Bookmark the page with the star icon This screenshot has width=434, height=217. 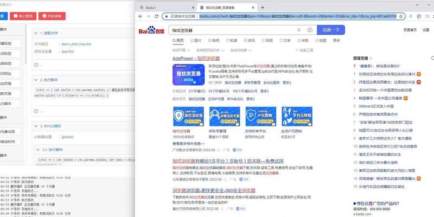401,16
